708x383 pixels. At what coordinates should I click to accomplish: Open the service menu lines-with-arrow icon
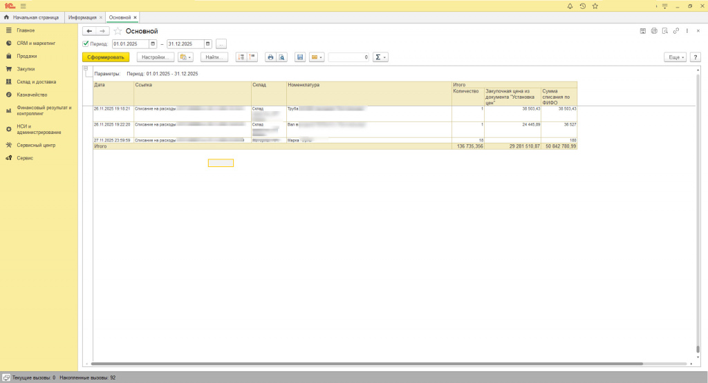tap(664, 6)
